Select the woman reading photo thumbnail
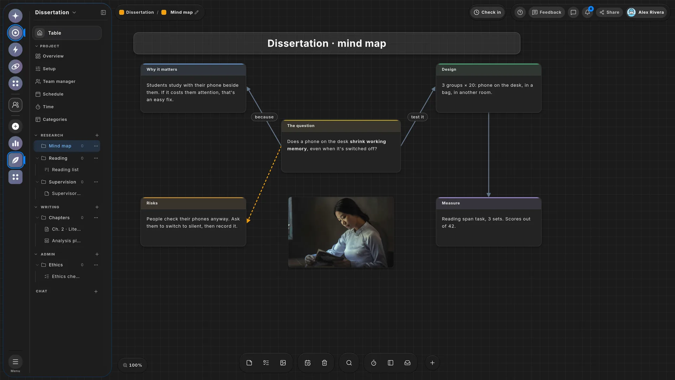Viewport: 675px width, 380px height. [x=341, y=232]
